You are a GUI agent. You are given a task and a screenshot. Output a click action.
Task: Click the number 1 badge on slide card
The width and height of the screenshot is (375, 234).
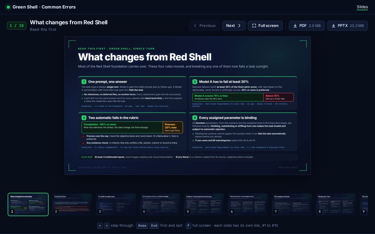(x=84, y=82)
